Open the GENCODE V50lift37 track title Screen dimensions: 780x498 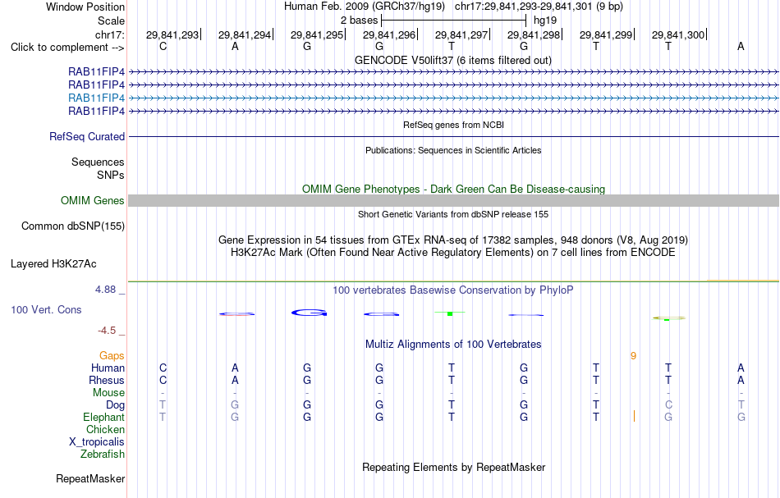pyautogui.click(x=453, y=60)
